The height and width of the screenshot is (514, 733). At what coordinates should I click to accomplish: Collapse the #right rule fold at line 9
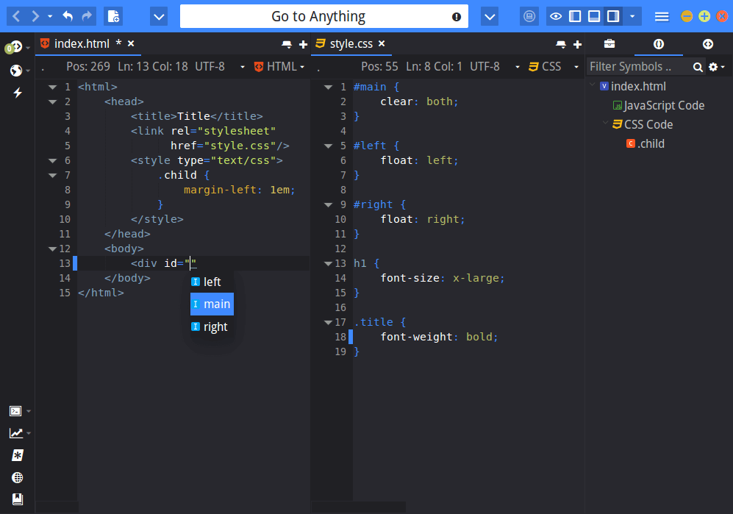(x=329, y=204)
